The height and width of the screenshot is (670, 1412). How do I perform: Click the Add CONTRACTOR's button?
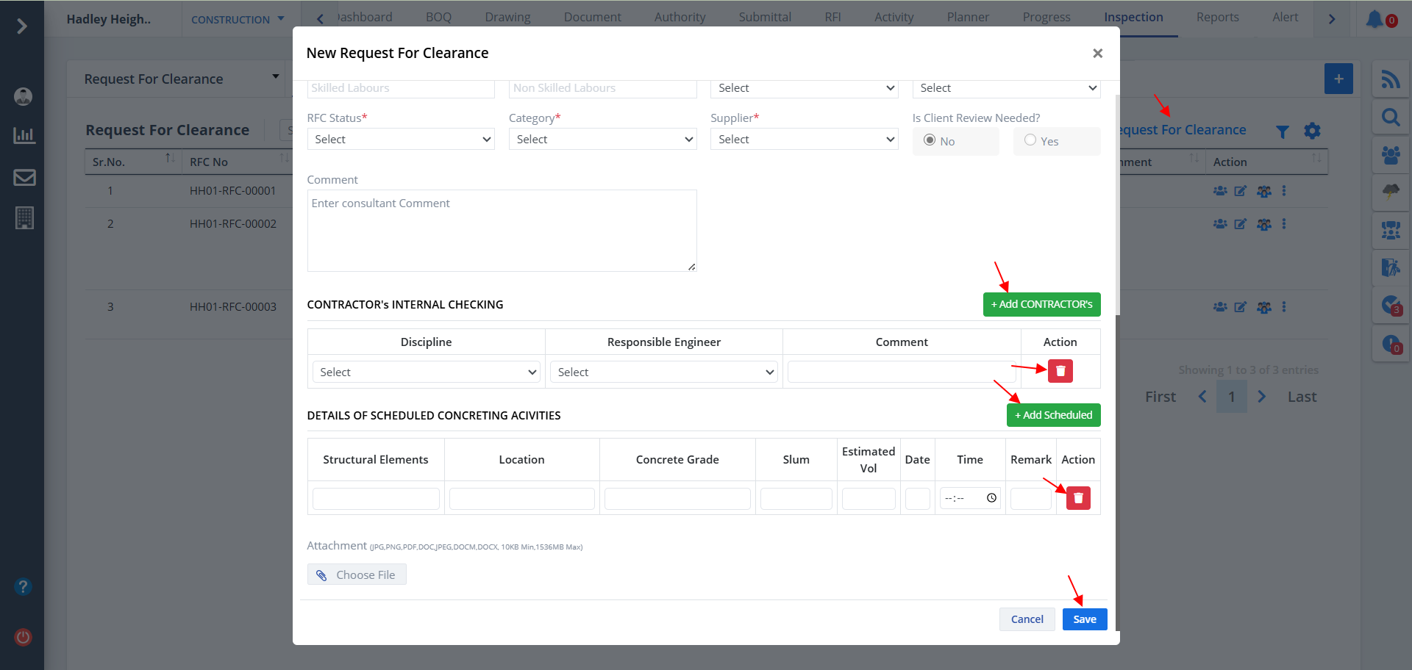(x=1041, y=304)
